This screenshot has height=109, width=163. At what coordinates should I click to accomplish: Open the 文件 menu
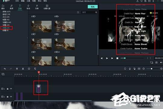point(17,1)
